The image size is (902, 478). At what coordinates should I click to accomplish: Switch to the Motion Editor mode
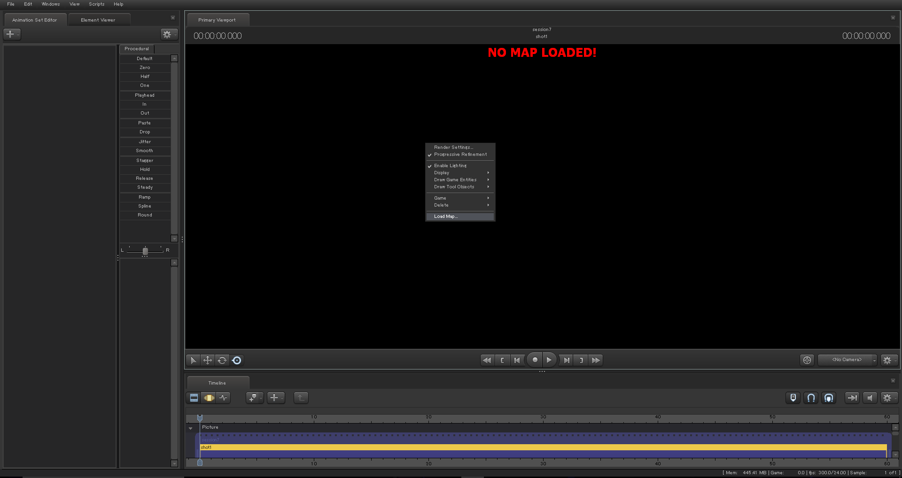point(209,398)
